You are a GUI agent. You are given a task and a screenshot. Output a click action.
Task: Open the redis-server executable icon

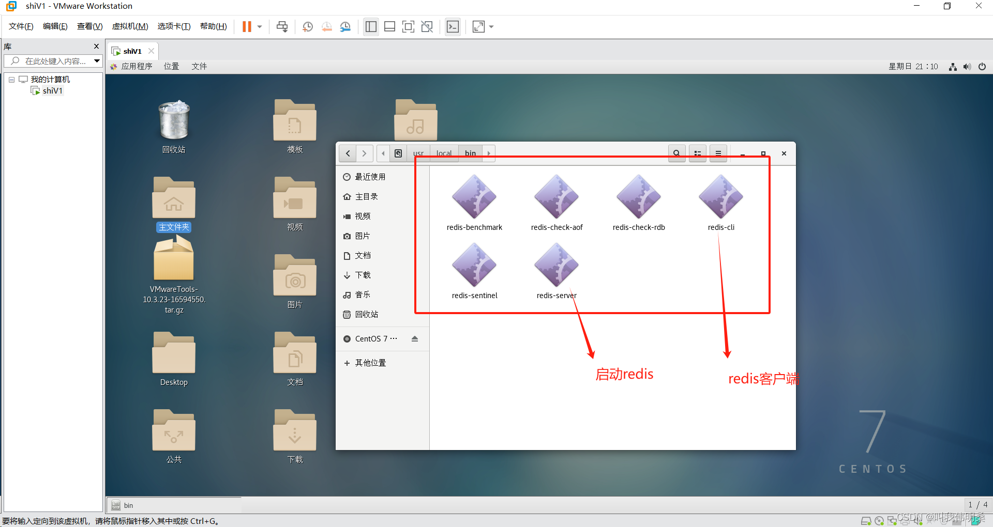click(556, 266)
